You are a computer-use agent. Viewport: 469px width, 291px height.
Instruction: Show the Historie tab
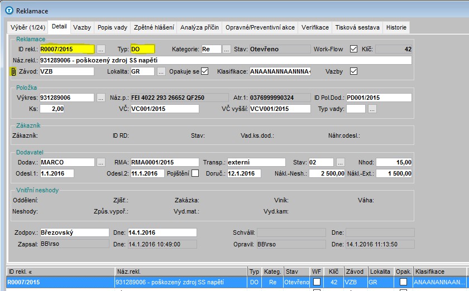[396, 27]
